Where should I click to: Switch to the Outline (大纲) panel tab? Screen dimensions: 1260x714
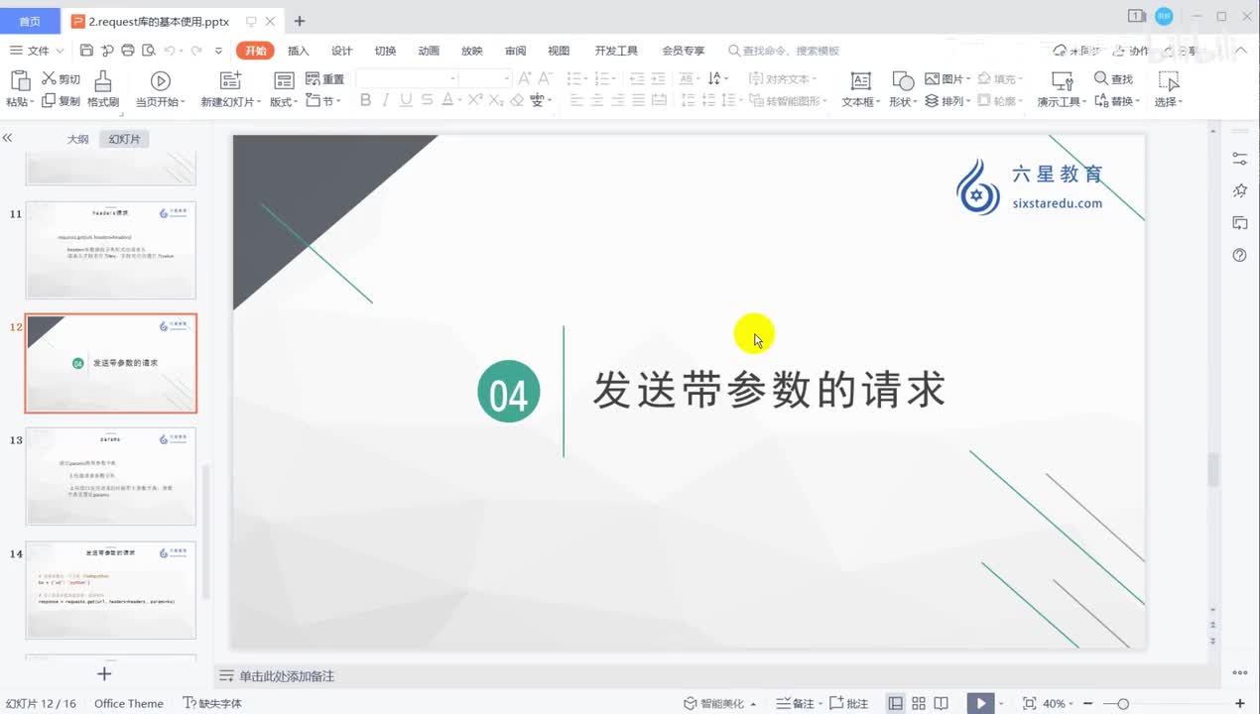pos(77,139)
